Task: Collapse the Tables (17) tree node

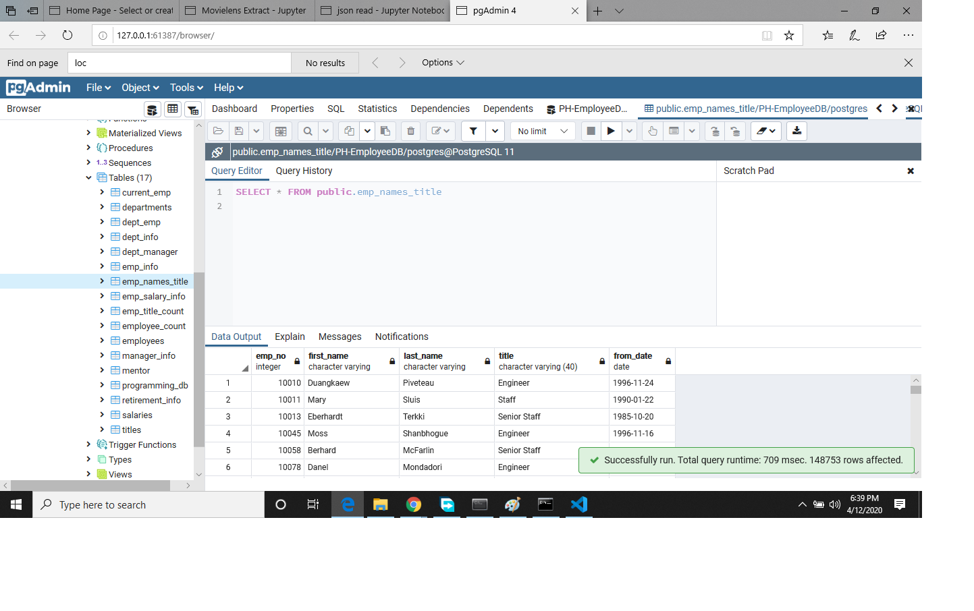Action: [x=88, y=177]
